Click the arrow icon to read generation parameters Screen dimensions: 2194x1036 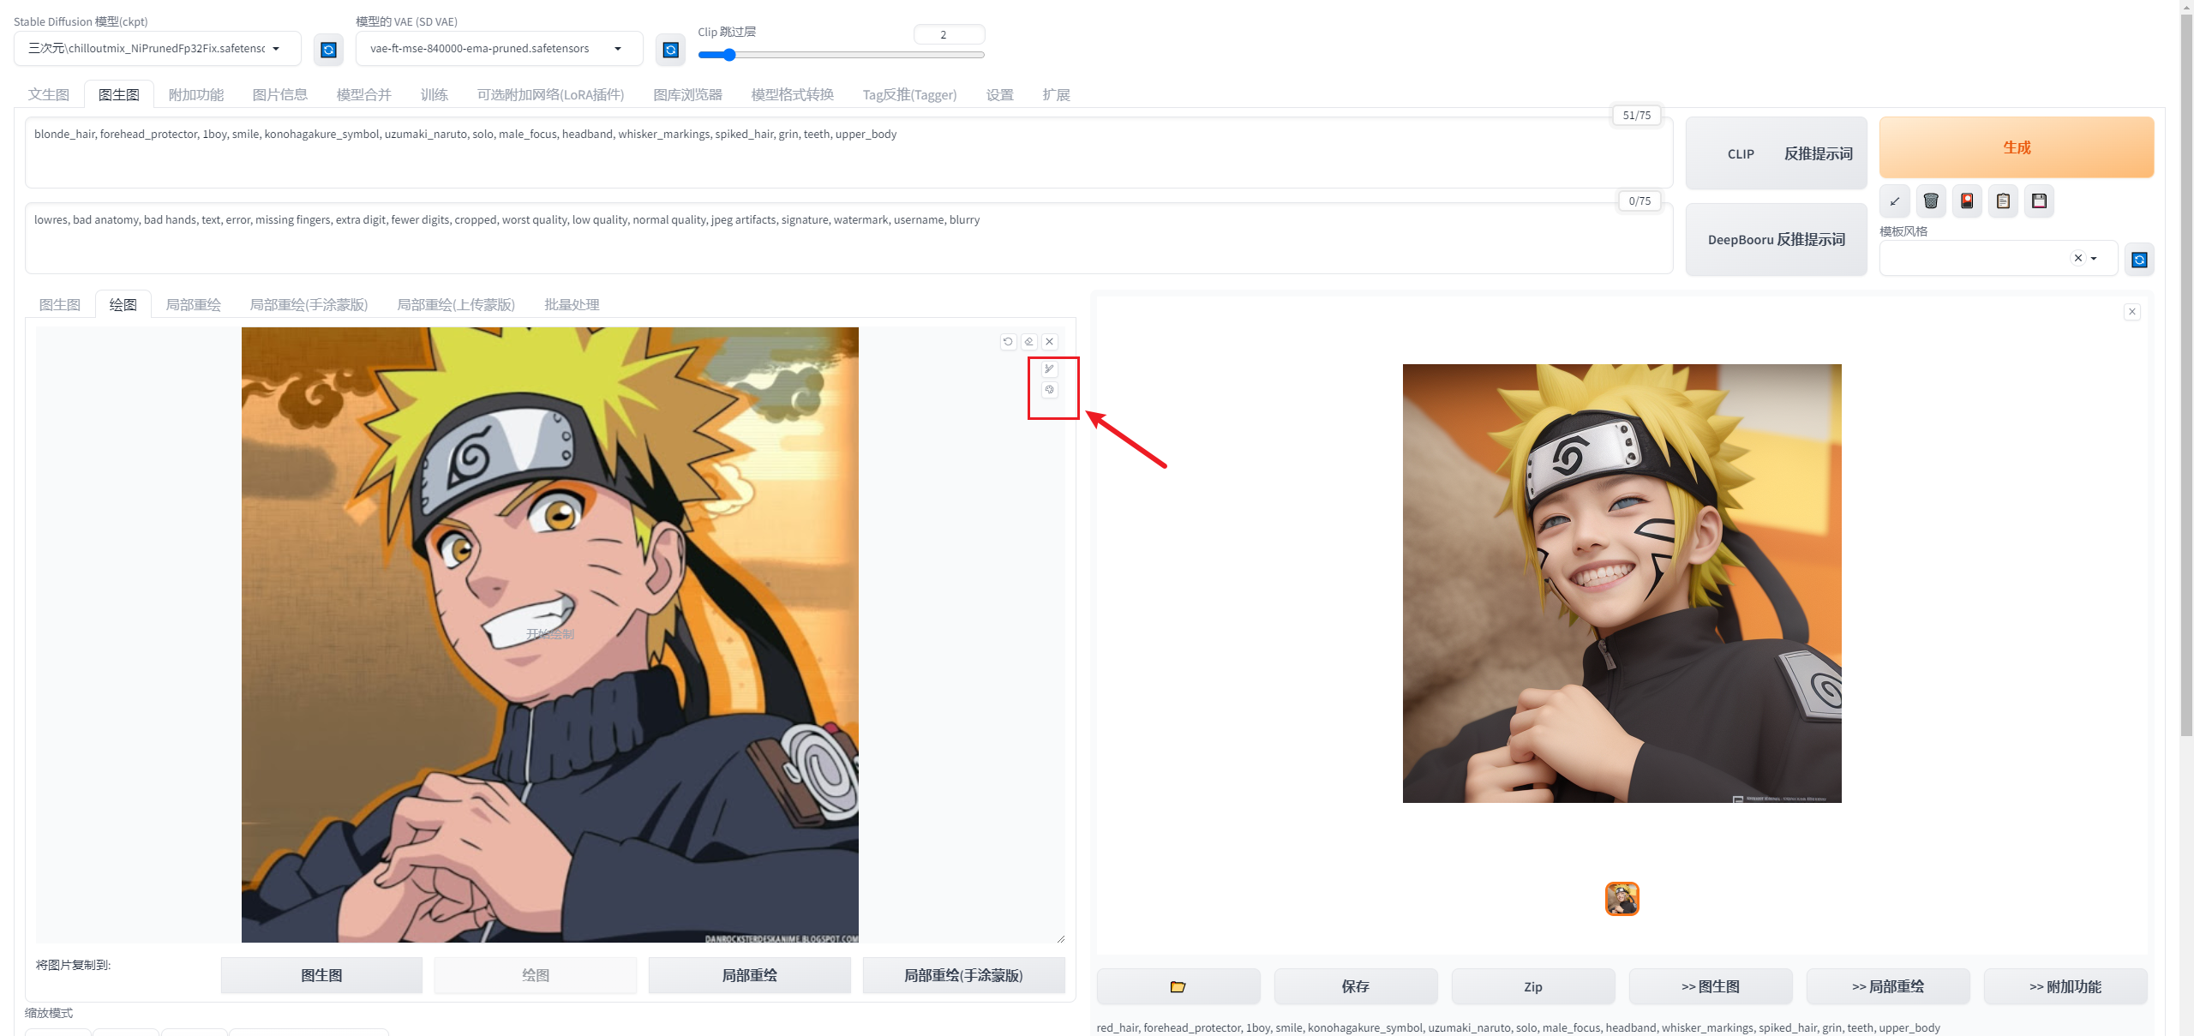tap(1895, 201)
